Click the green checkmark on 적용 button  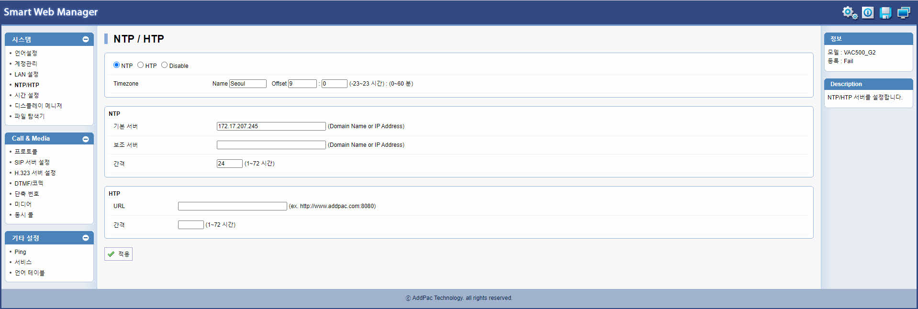[x=111, y=254]
